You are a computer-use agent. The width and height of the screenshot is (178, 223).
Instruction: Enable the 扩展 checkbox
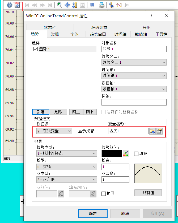[104, 194]
